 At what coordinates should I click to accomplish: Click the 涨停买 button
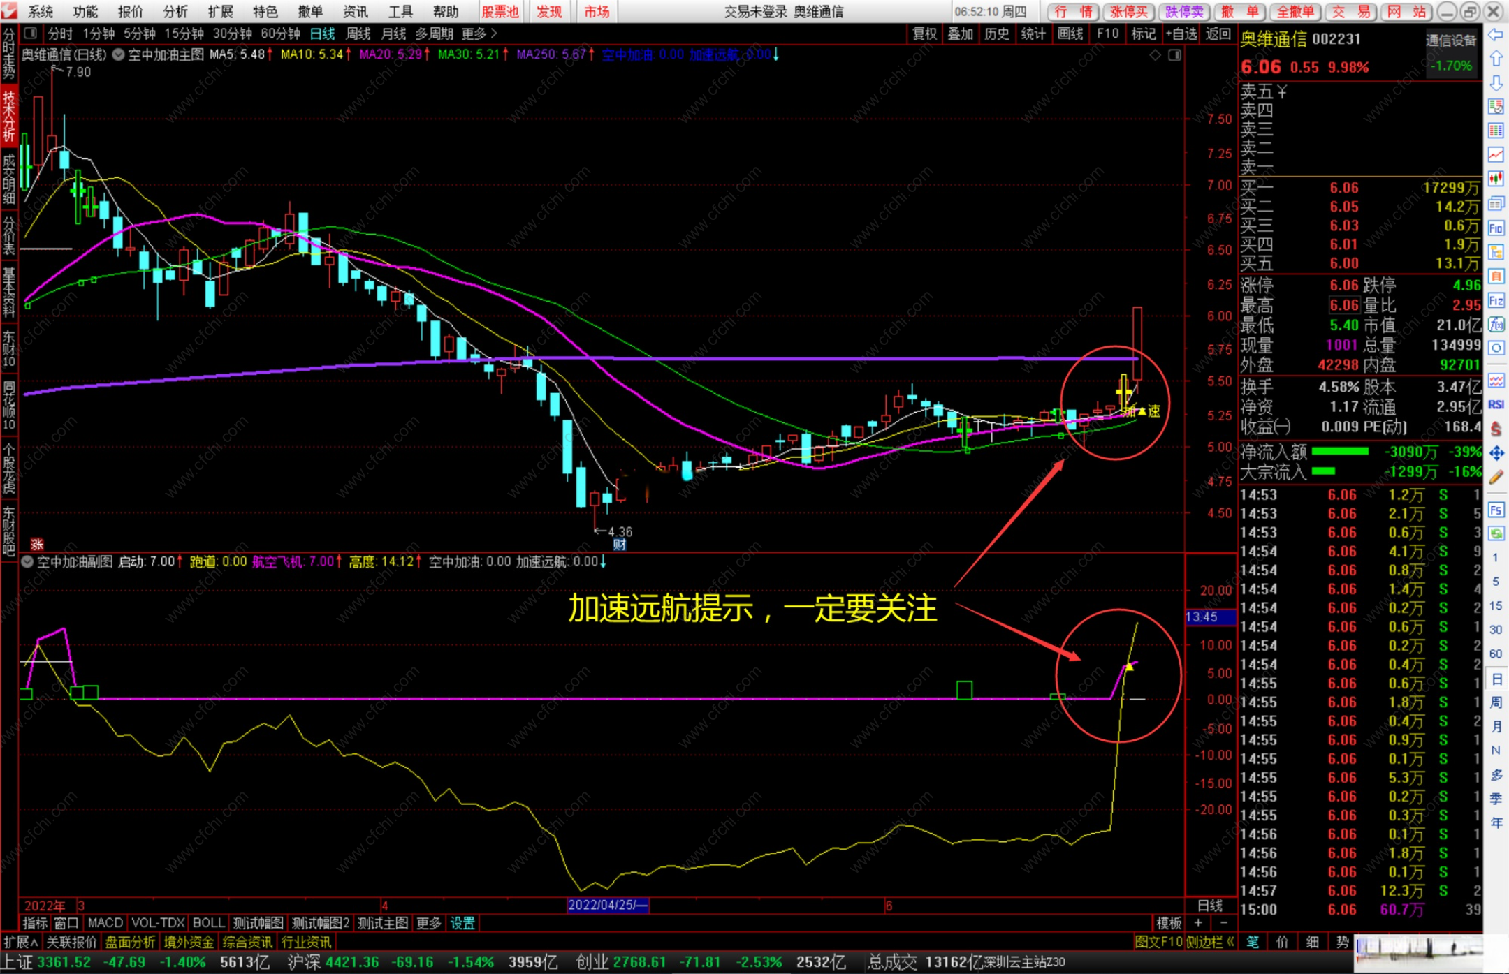tap(1128, 11)
